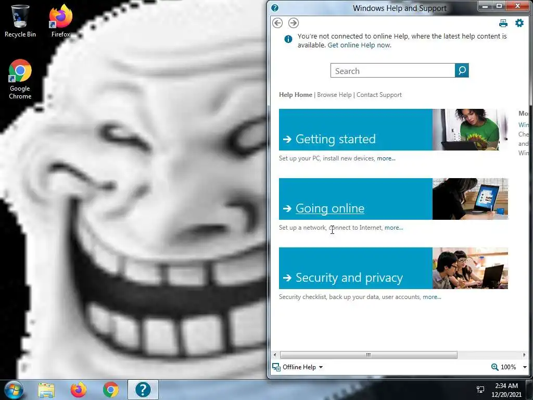
Task: Open Contact Support section
Action: [379, 95]
